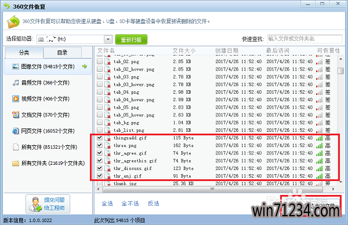
Task: Click file icon for thr_discuss.gif
Action: click(x=108, y=168)
